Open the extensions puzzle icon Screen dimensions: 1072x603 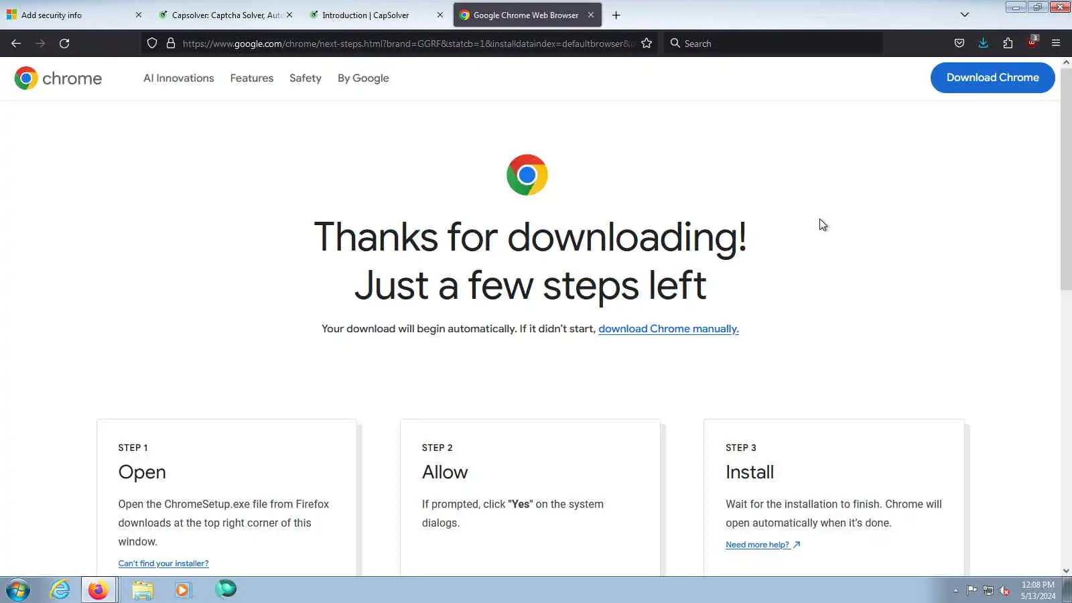point(1008,44)
